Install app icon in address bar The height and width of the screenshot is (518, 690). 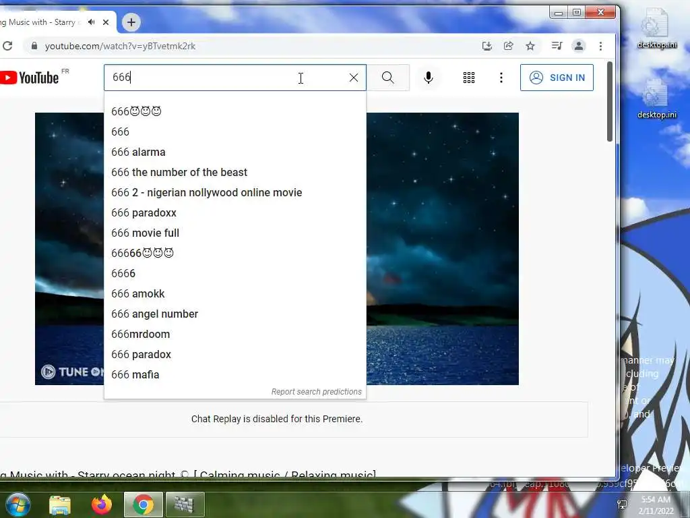(487, 46)
